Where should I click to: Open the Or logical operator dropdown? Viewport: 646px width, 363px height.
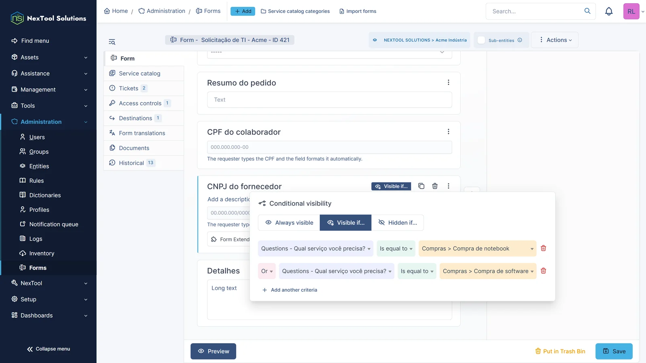[x=267, y=271]
